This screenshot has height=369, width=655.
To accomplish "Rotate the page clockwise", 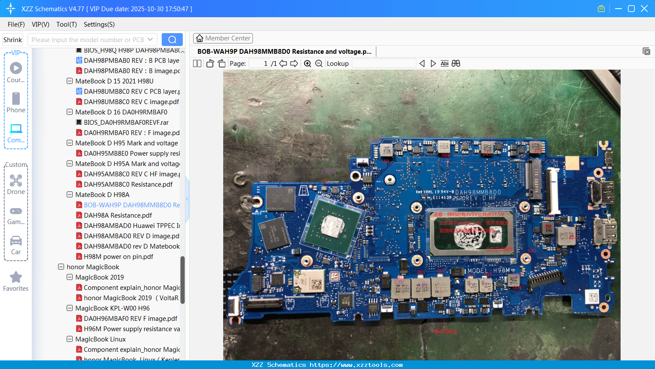I will pos(221,64).
